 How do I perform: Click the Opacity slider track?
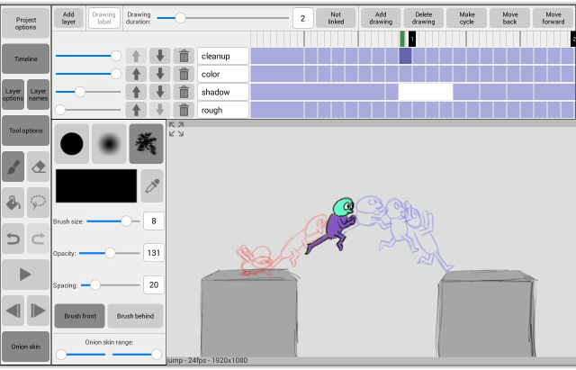click(108, 253)
